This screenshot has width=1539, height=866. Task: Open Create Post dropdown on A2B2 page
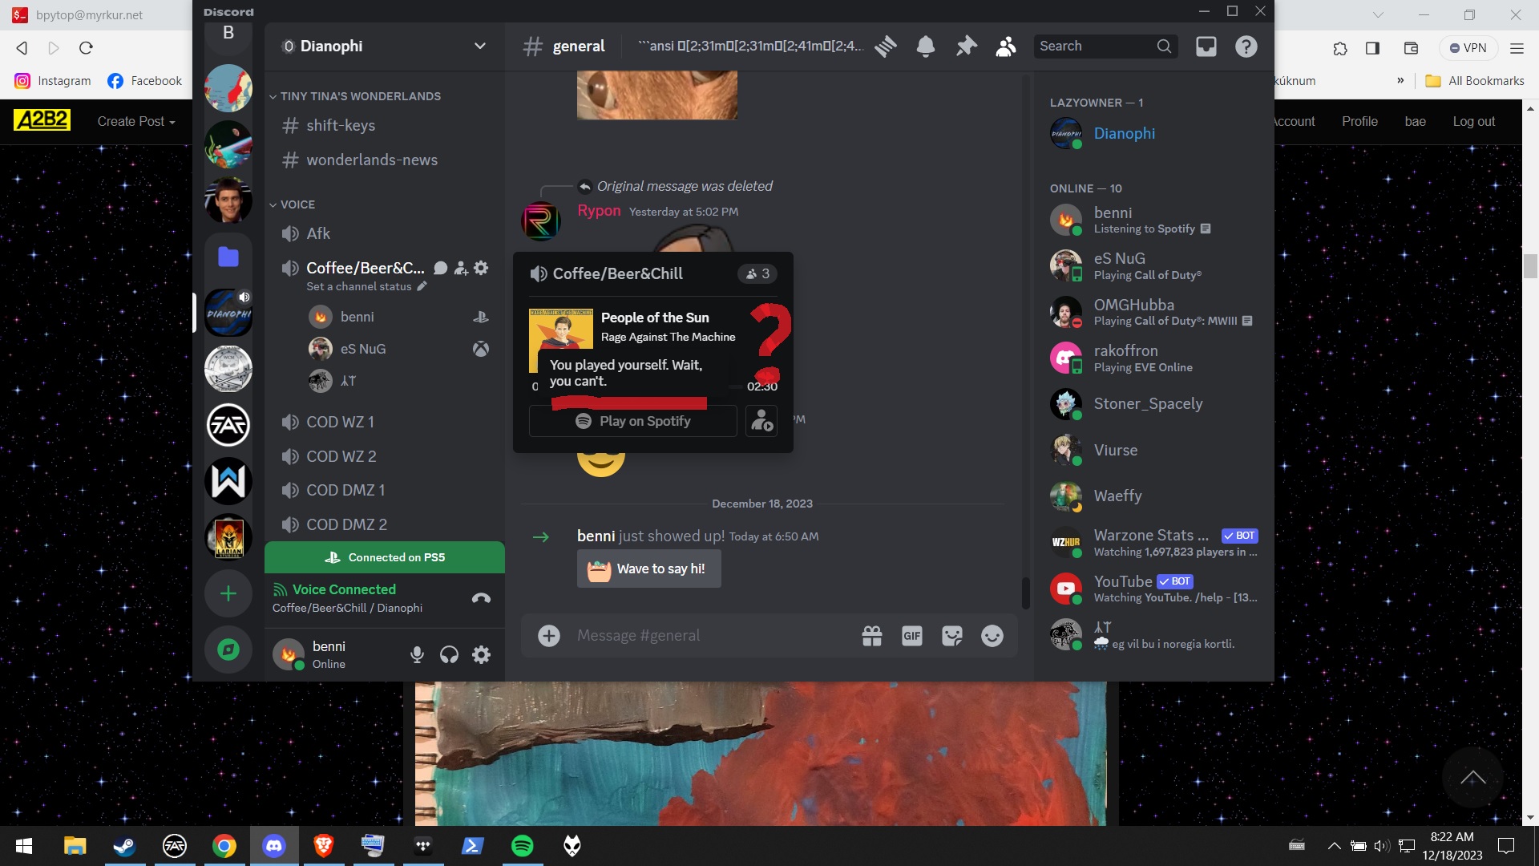click(x=136, y=121)
